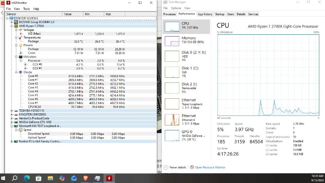This screenshot has height=183, width=325.
Task: Open Brave browser from taskbar
Action: 86,178
